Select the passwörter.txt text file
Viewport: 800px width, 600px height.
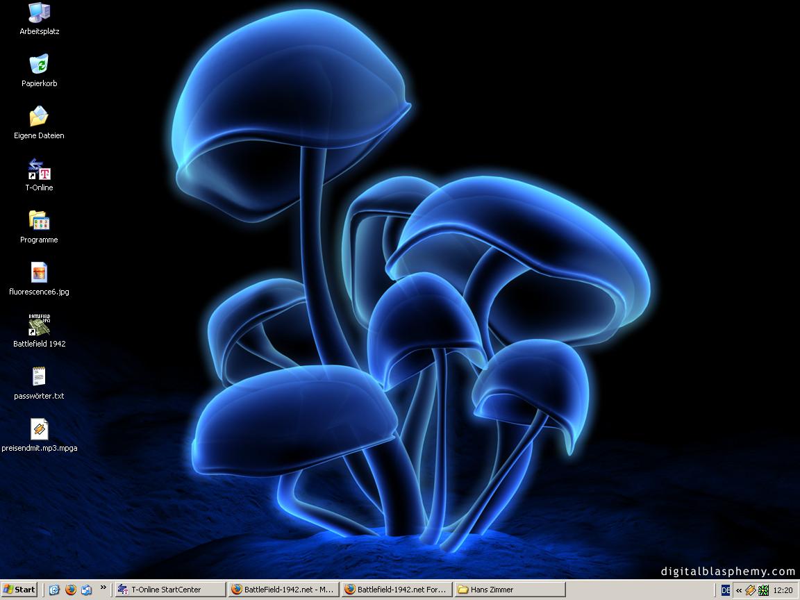click(x=39, y=377)
